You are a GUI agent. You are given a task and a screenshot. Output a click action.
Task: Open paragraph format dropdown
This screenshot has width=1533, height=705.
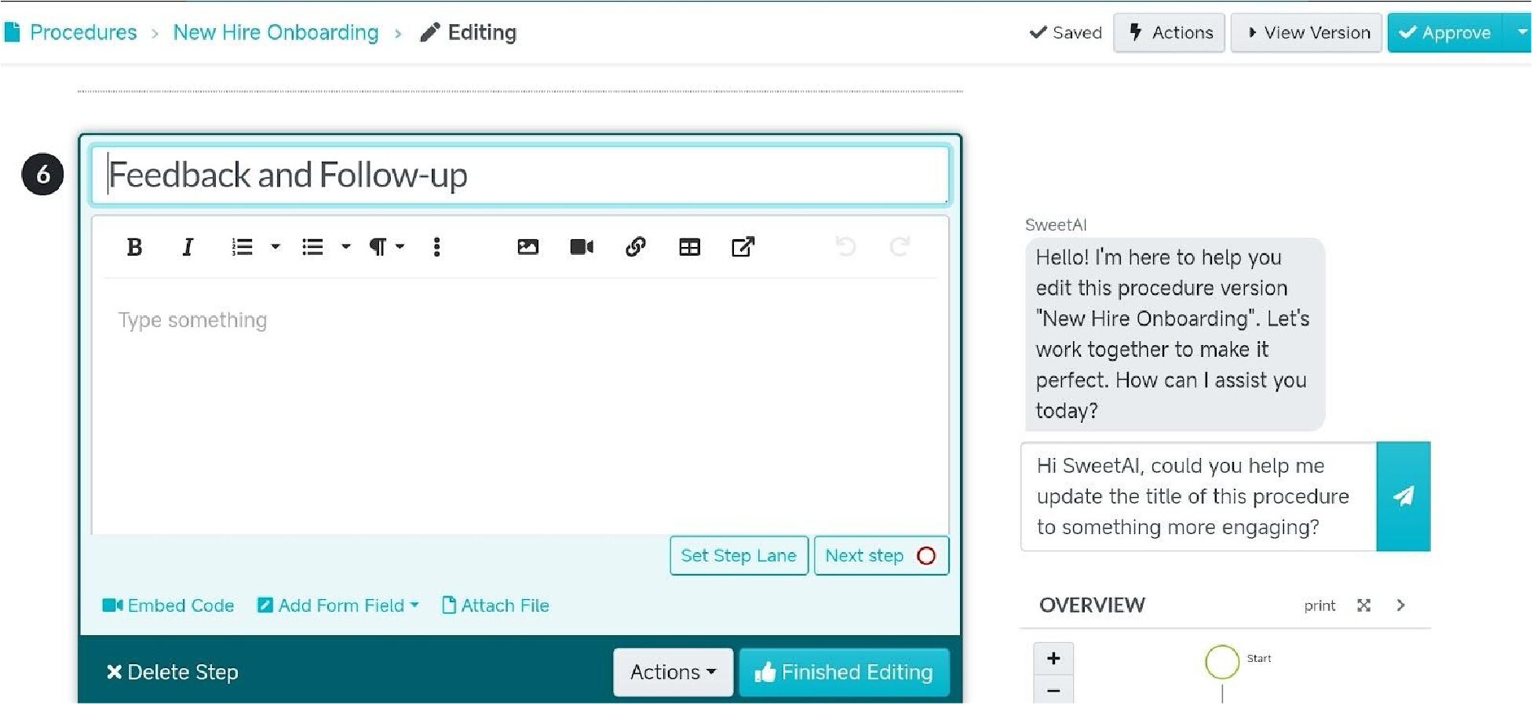[x=386, y=247]
